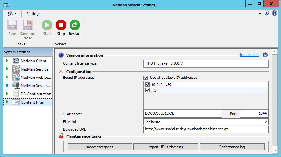Viewport: 281px width, 157px height.
Task: Click into the Download URL field
Action: tap(206, 129)
